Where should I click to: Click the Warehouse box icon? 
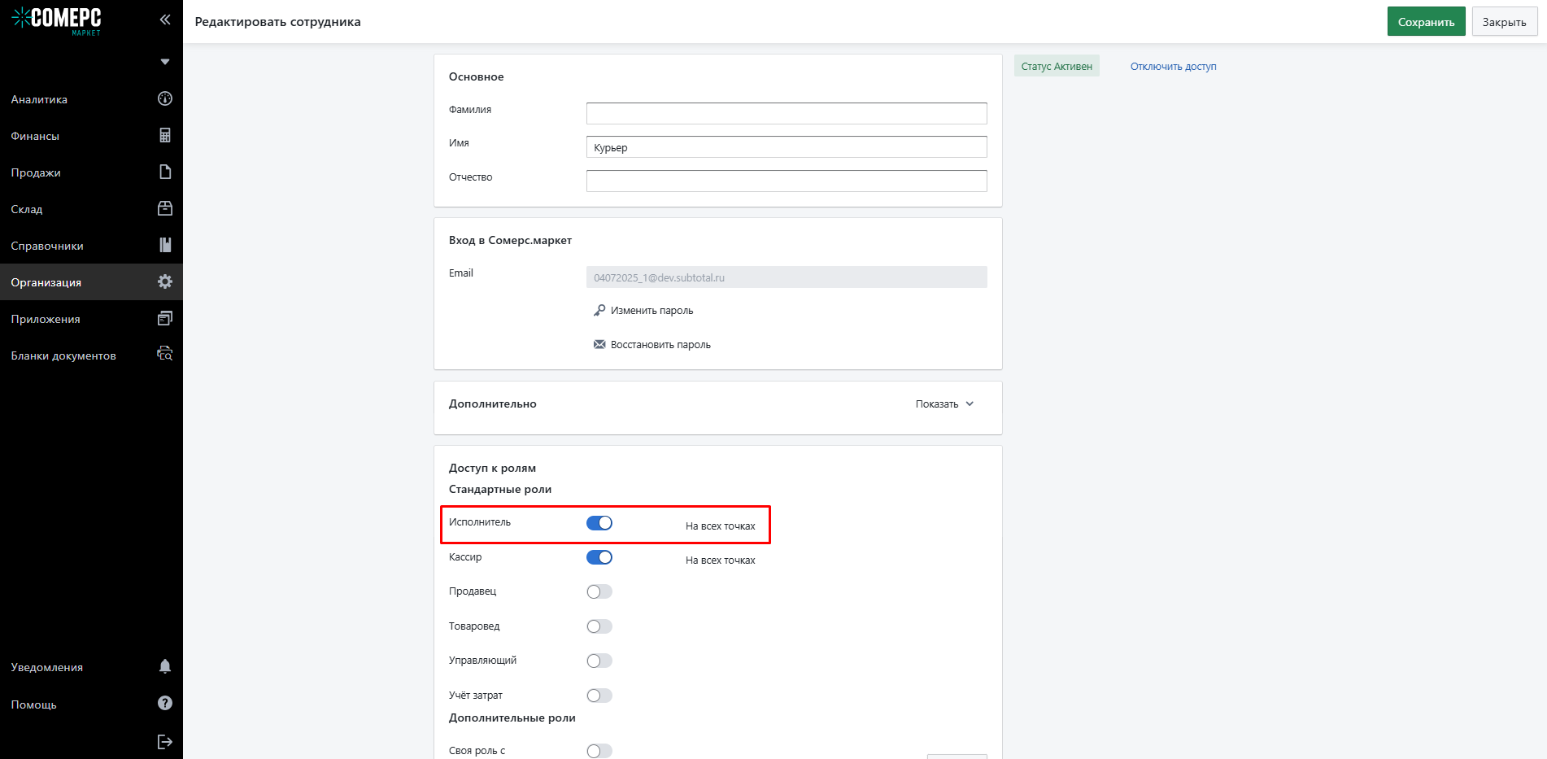[x=165, y=209]
